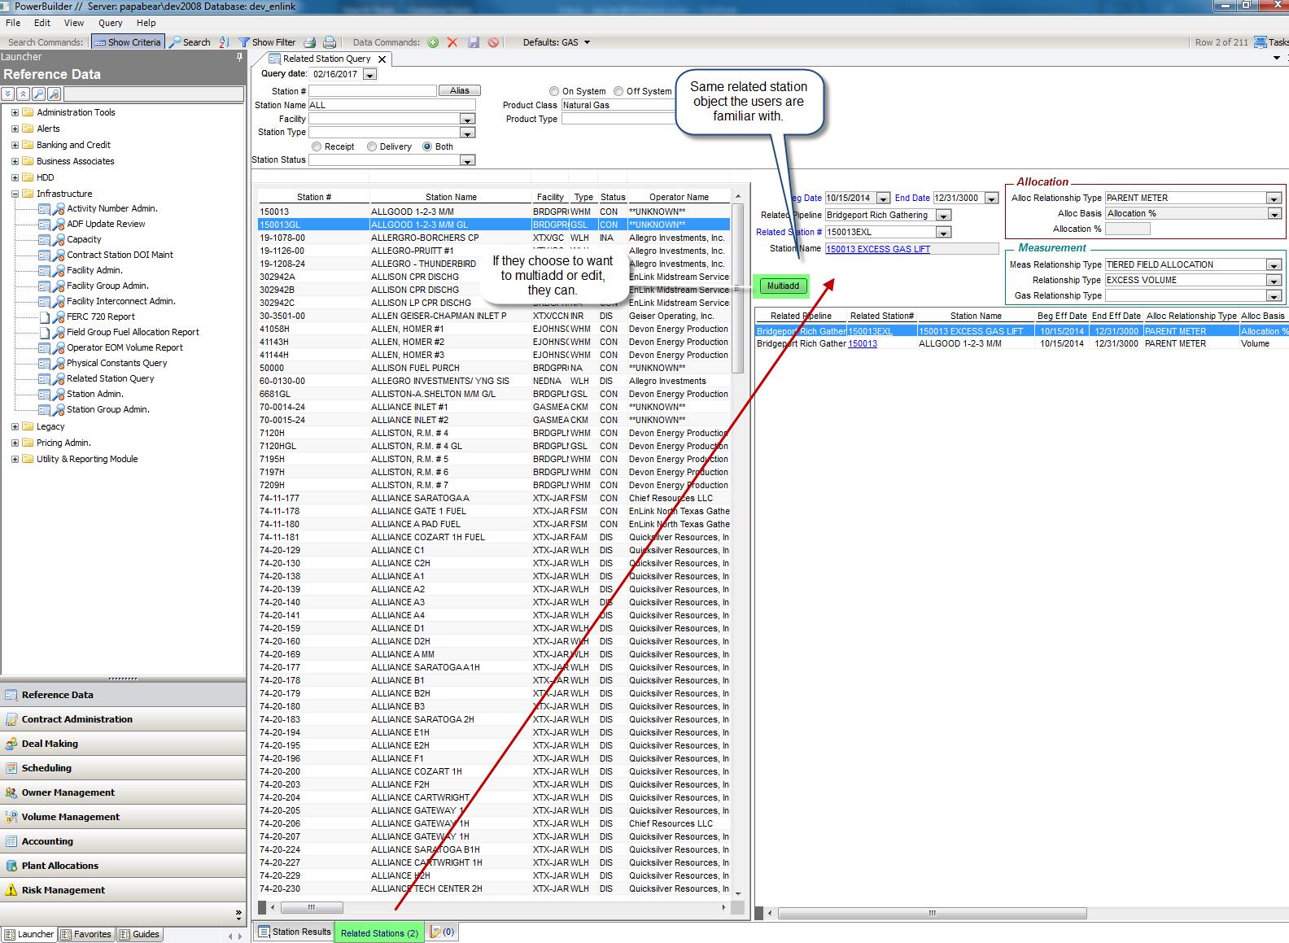The width and height of the screenshot is (1289, 943).
Task: Open the Query date dropdown
Action: click(x=369, y=75)
